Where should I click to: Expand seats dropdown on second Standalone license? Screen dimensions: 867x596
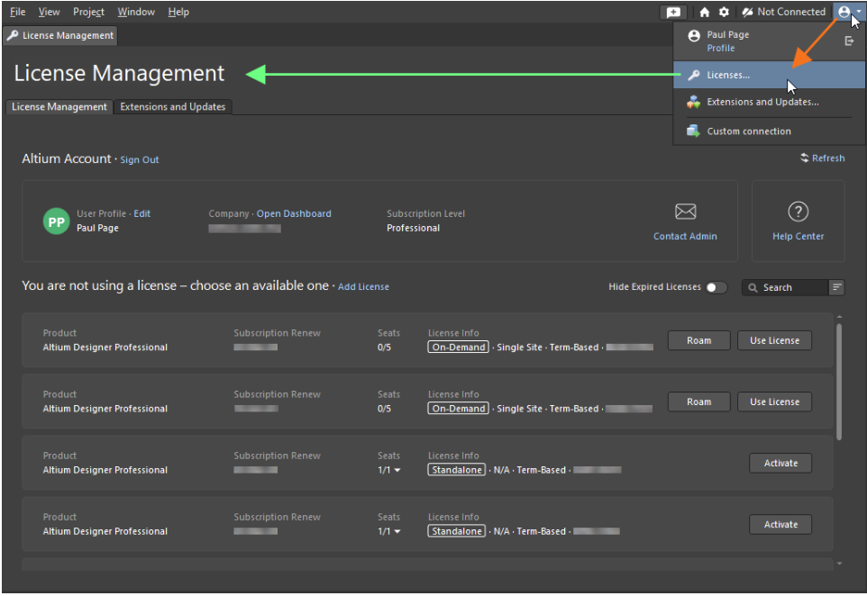pyautogui.click(x=397, y=532)
